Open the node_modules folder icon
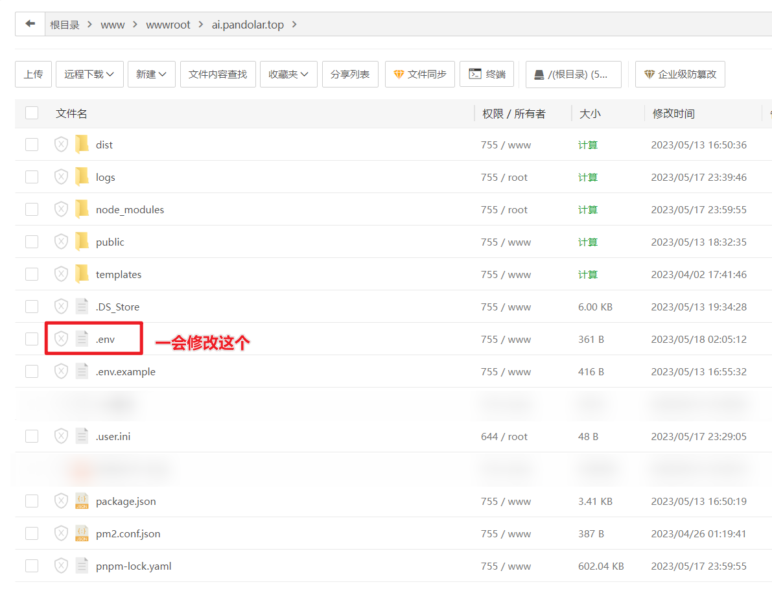This screenshot has height=606, width=772. tap(82, 209)
